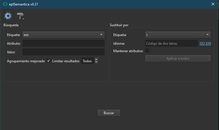Image resolution: width=219 pixels, height=130 pixels.
Task: Open the ISO 639 link
Action: point(205,44)
